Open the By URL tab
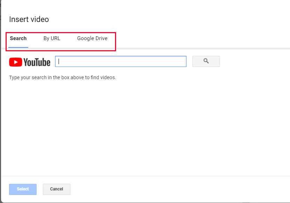Image resolution: width=290 pixels, height=203 pixels. click(x=52, y=38)
